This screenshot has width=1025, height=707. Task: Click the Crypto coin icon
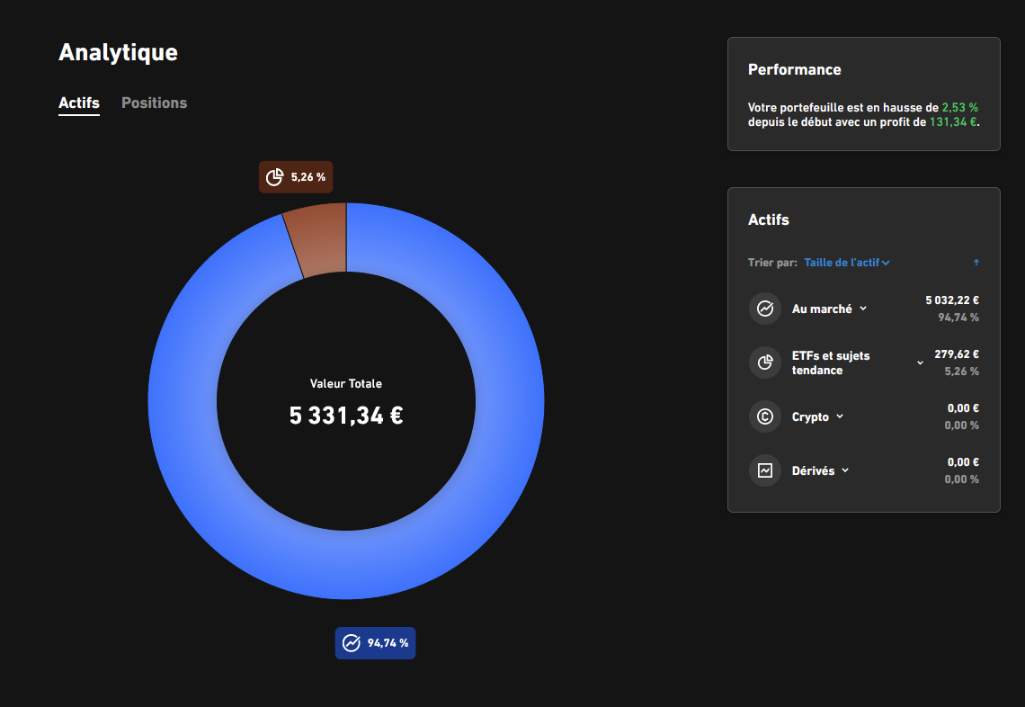click(x=765, y=416)
